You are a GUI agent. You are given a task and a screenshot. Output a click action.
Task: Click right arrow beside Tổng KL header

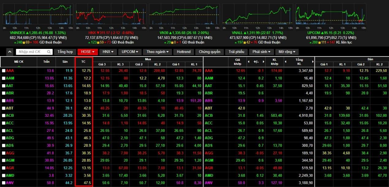[313, 62]
